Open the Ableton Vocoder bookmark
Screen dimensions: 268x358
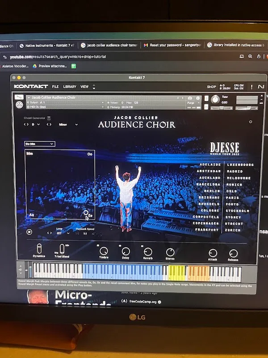[15, 66]
